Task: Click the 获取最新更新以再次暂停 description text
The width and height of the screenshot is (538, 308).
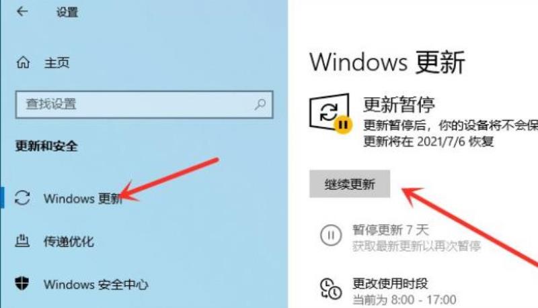Action: point(416,246)
